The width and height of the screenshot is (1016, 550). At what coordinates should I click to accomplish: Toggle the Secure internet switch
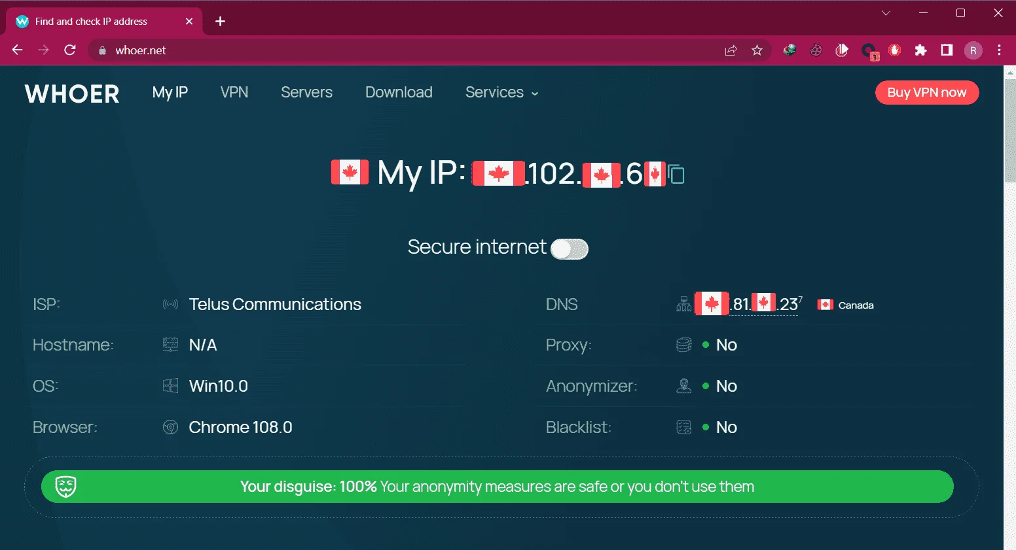570,249
